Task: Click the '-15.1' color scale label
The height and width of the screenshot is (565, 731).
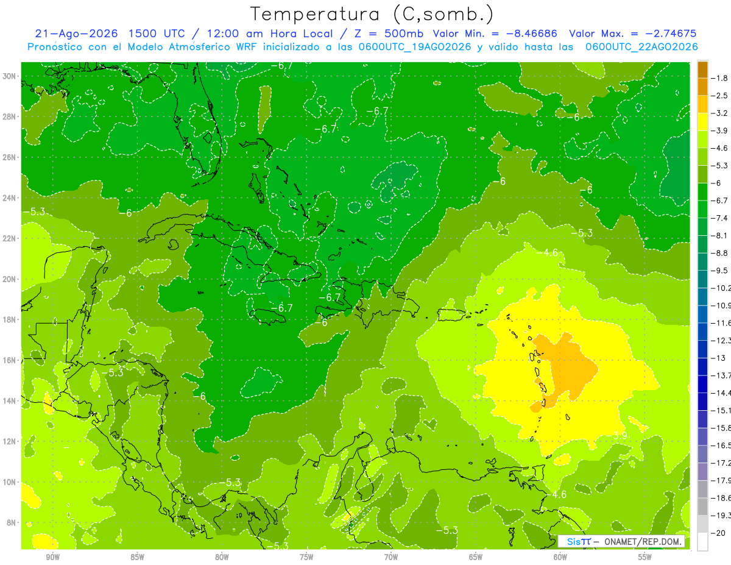Action: (721, 410)
